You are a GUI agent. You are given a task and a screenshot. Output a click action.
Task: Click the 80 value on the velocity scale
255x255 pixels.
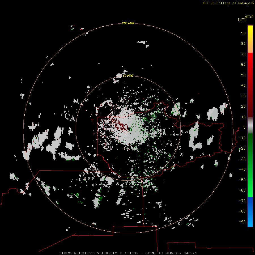coord(243,44)
